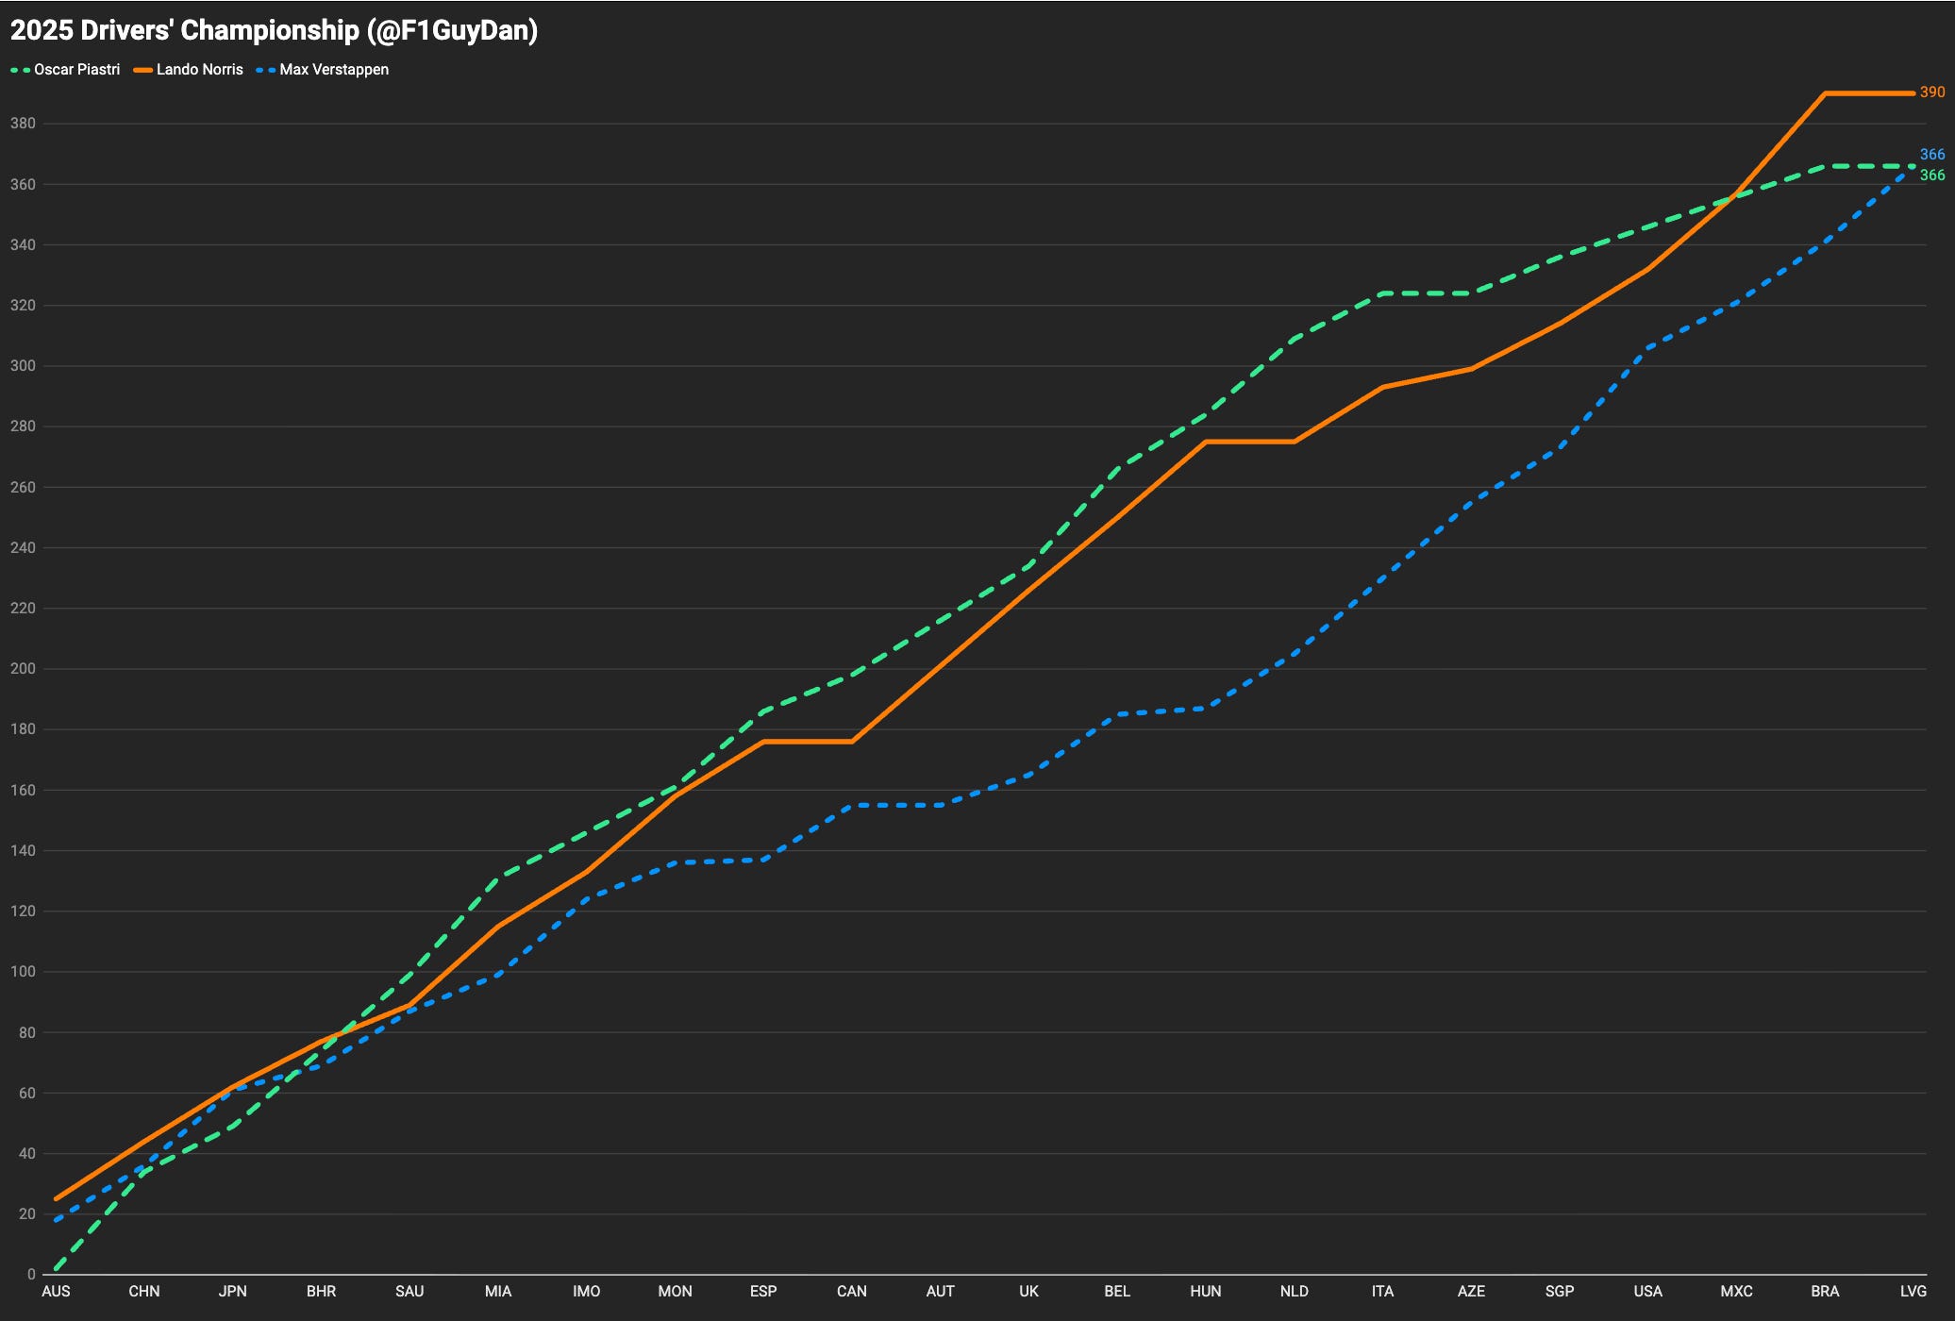The width and height of the screenshot is (1955, 1321).
Task: Click the AUS x-axis label
Action: tap(56, 1291)
